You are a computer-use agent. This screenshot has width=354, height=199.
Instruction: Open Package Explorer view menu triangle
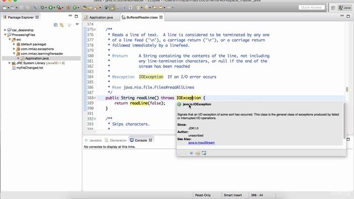tap(77, 24)
